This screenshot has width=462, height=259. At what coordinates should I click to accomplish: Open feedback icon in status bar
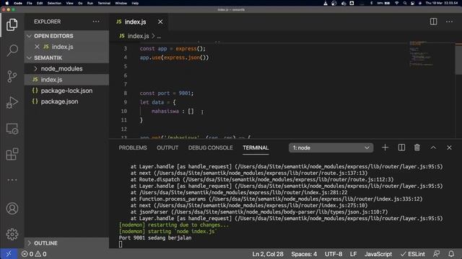436,254
